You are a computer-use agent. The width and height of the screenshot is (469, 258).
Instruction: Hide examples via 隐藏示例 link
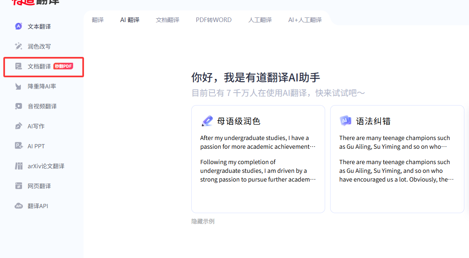click(203, 221)
